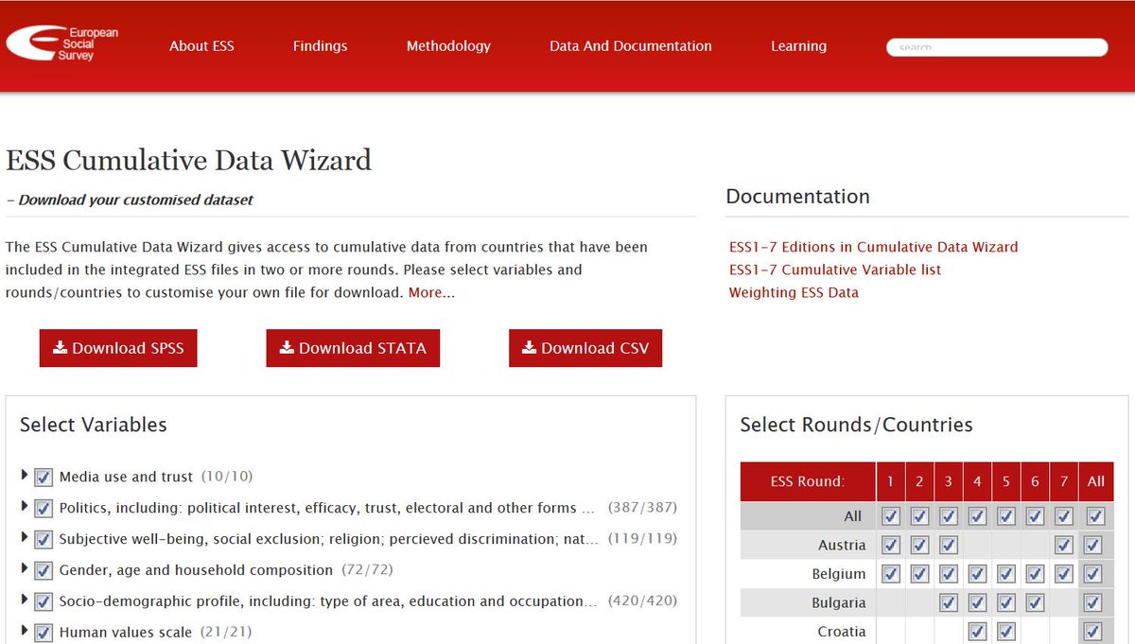Open Data And Documentation menu
Screen dimensions: 1135x644
[x=631, y=45]
